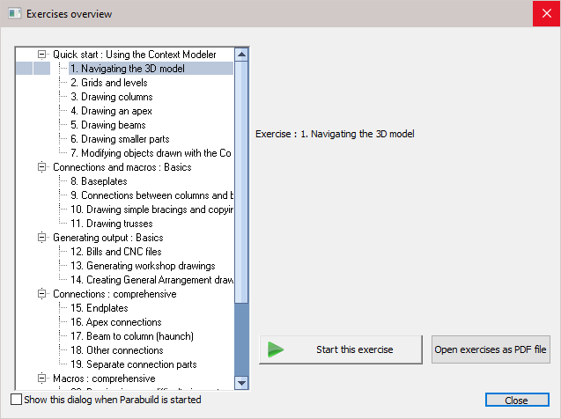This screenshot has width=561, height=419.
Task: Click the scrollbar up arrow in tree list
Action: coord(241,55)
